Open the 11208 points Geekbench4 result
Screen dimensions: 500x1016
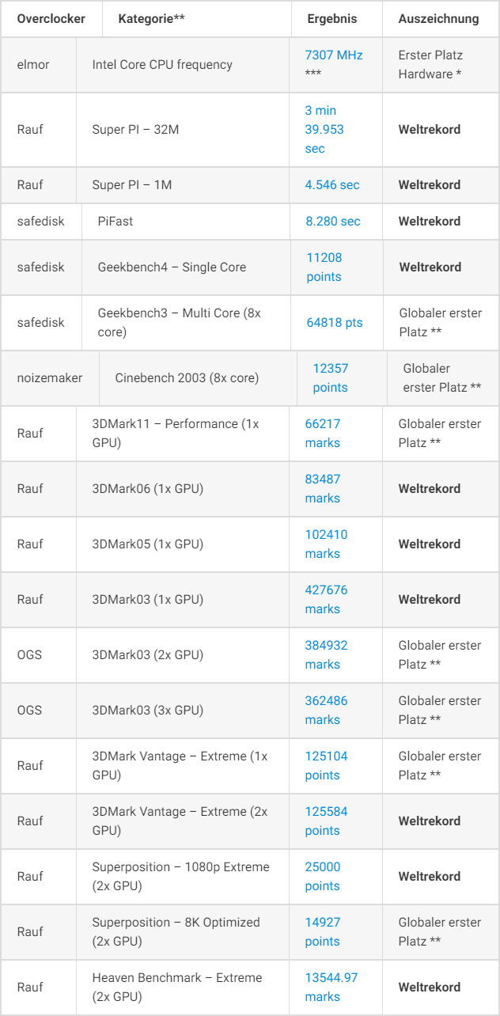pyautogui.click(x=324, y=267)
